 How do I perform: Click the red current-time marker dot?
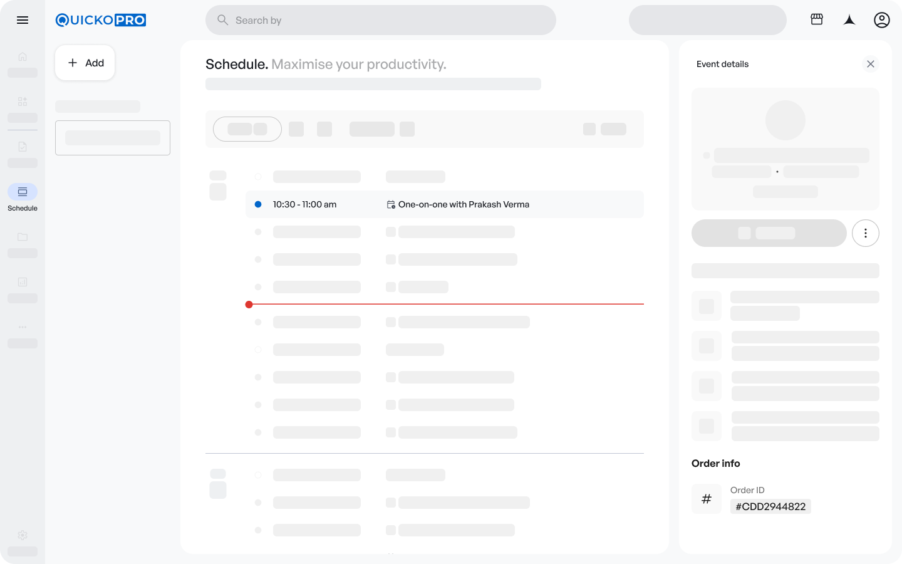pos(249,305)
